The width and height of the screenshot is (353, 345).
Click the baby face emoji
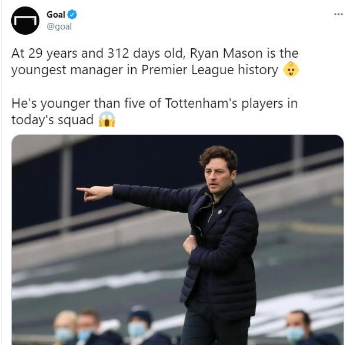[x=291, y=70]
